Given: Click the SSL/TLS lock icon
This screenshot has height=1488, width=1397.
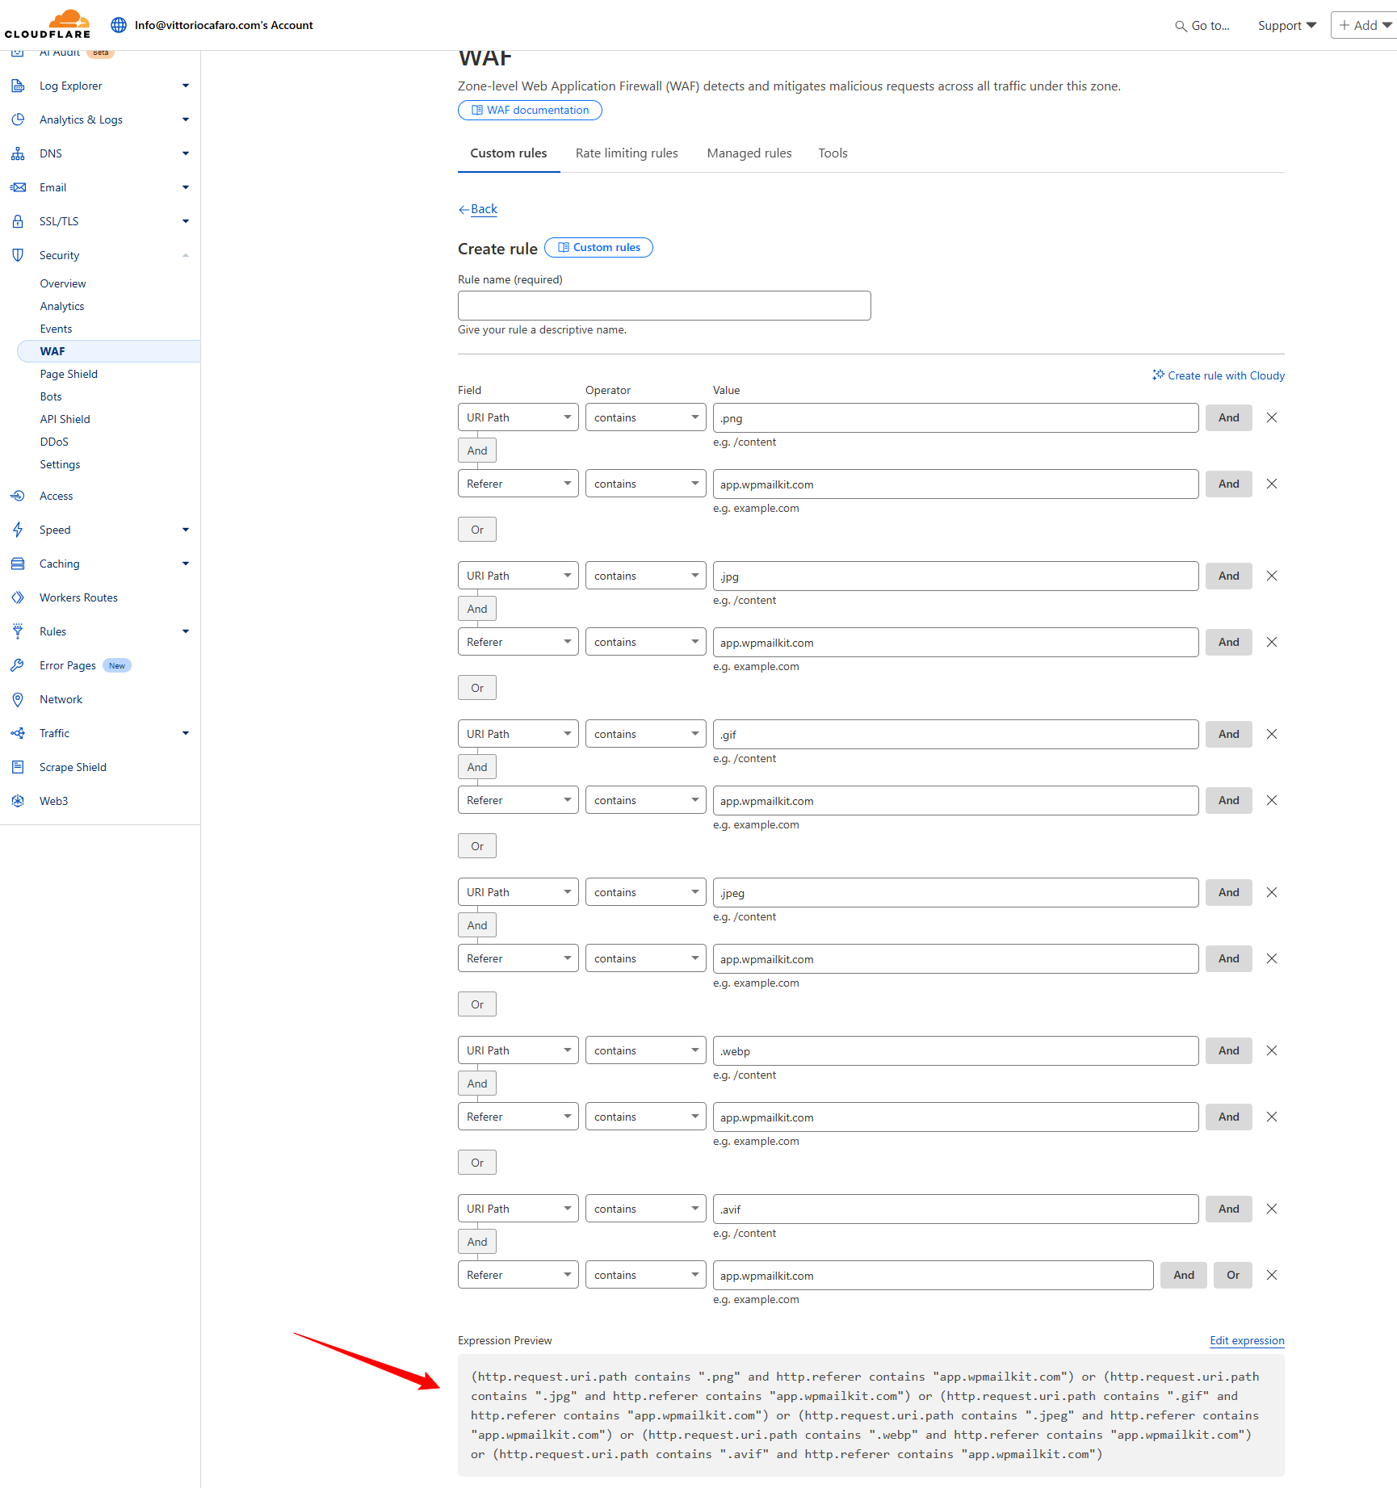Looking at the screenshot, I should (18, 221).
